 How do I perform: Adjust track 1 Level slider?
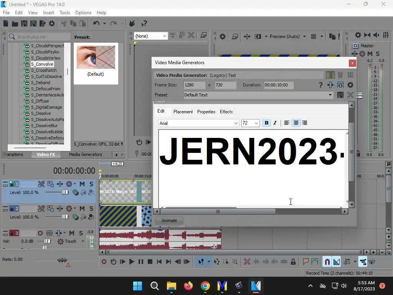point(64,192)
